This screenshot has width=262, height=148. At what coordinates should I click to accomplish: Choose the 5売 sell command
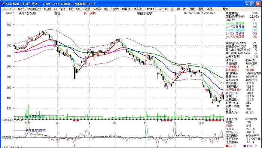(78, 9)
